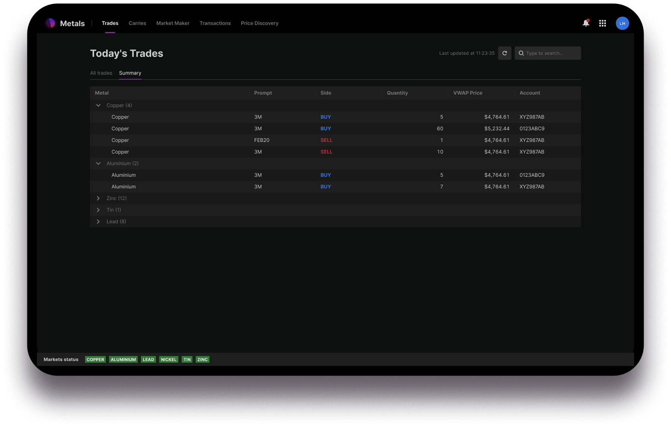671x427 pixels.
Task: Click the COPPER market status badge
Action: [95, 359]
